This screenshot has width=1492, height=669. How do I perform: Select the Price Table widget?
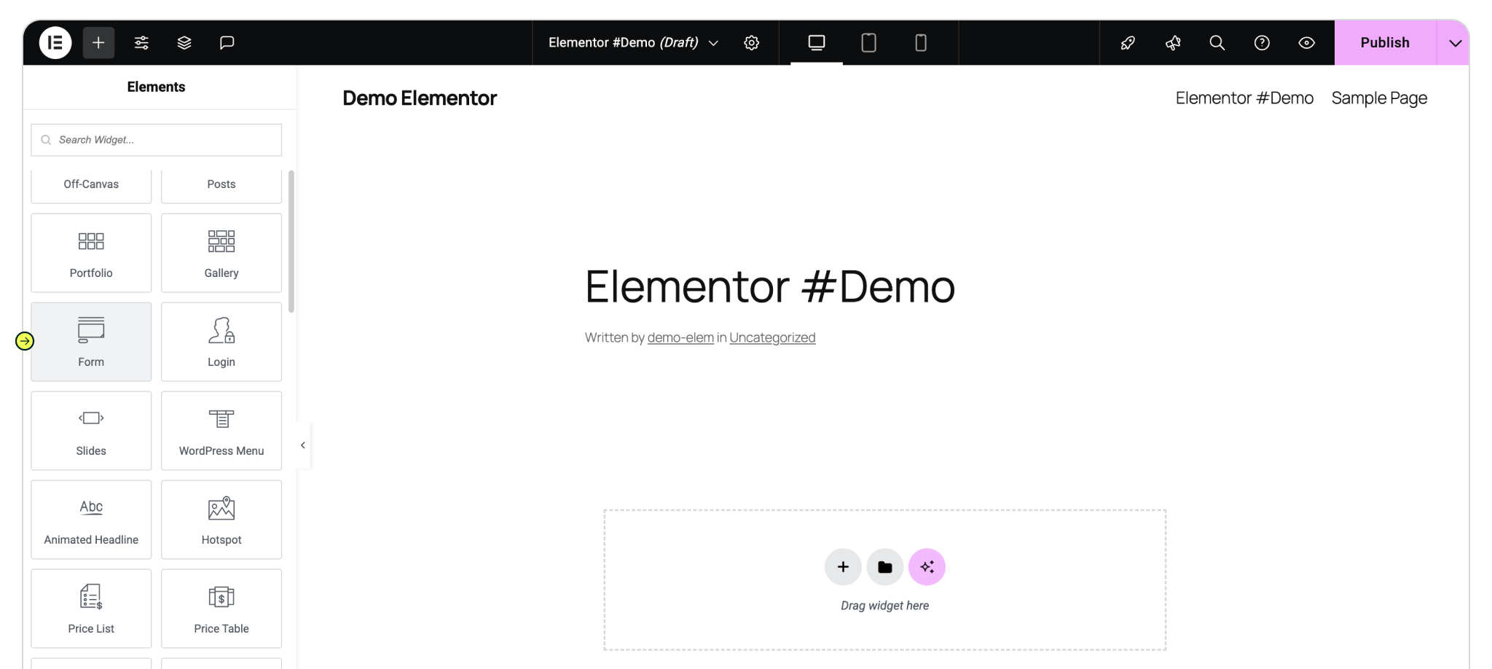pos(221,609)
